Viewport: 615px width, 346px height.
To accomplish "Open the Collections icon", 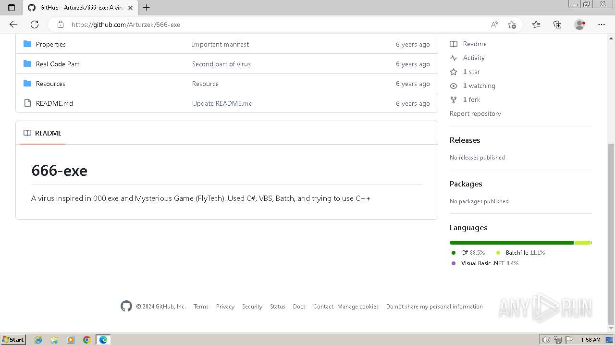I will (x=557, y=25).
